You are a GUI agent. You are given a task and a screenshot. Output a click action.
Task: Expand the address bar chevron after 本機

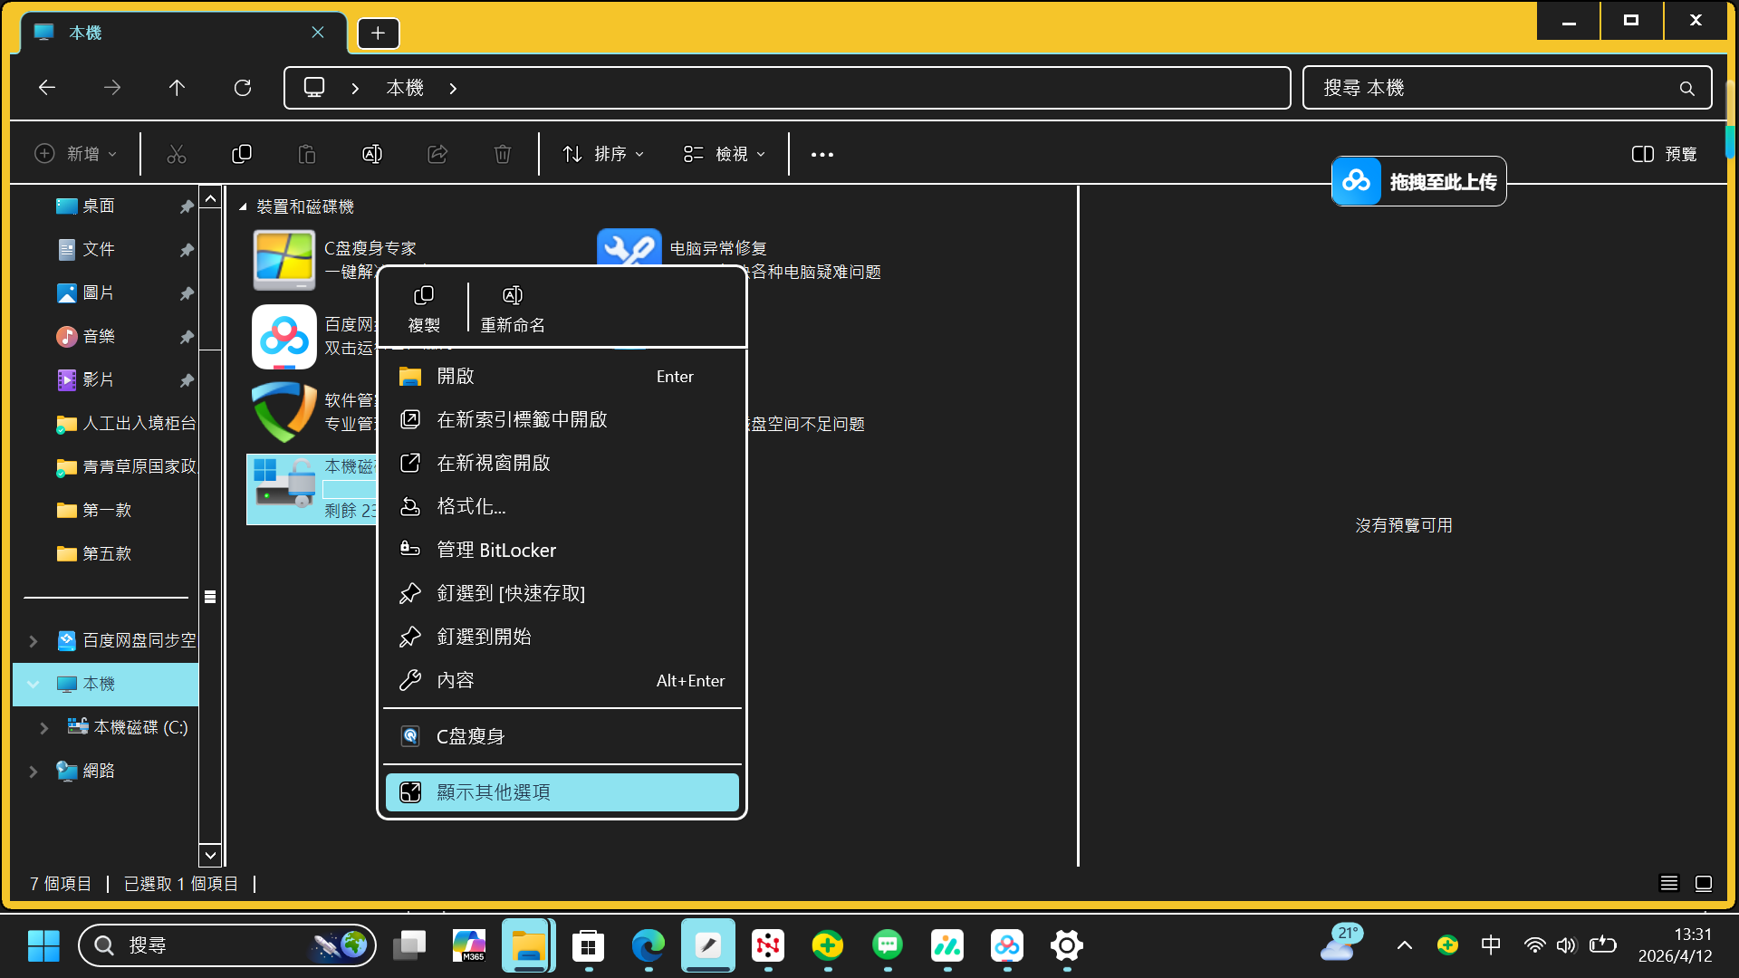[453, 88]
